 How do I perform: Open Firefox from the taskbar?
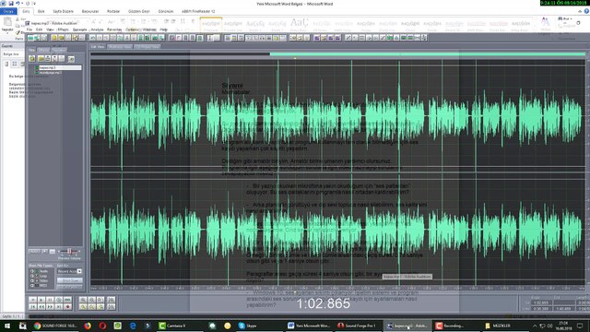click(x=88, y=326)
